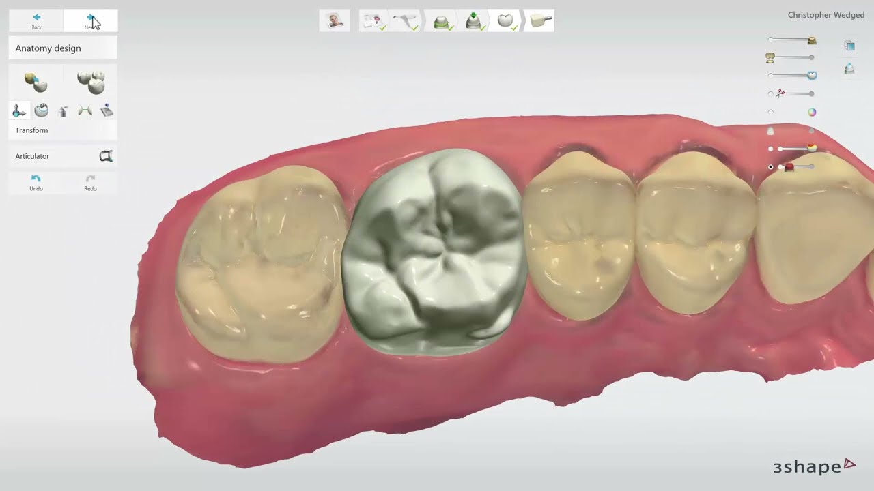
Task: Open the Articulator tool
Action: 63,156
